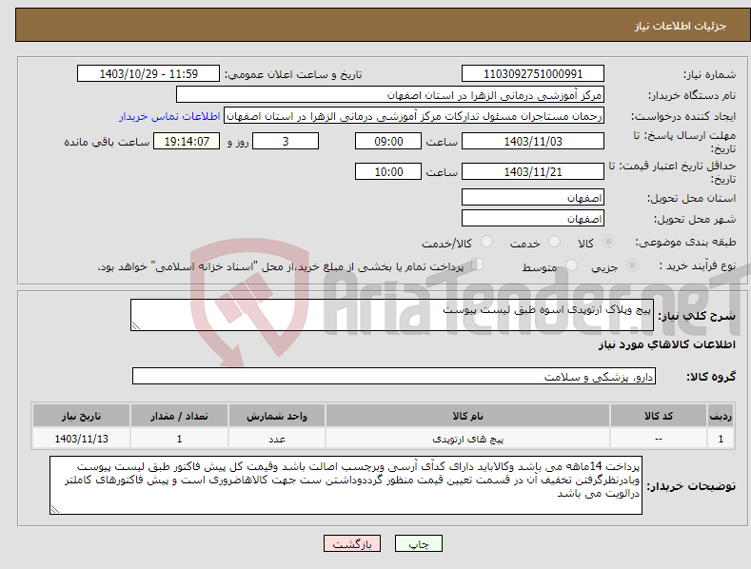Click the request creator name field
Screen dimensions: 751x569
coord(414,116)
